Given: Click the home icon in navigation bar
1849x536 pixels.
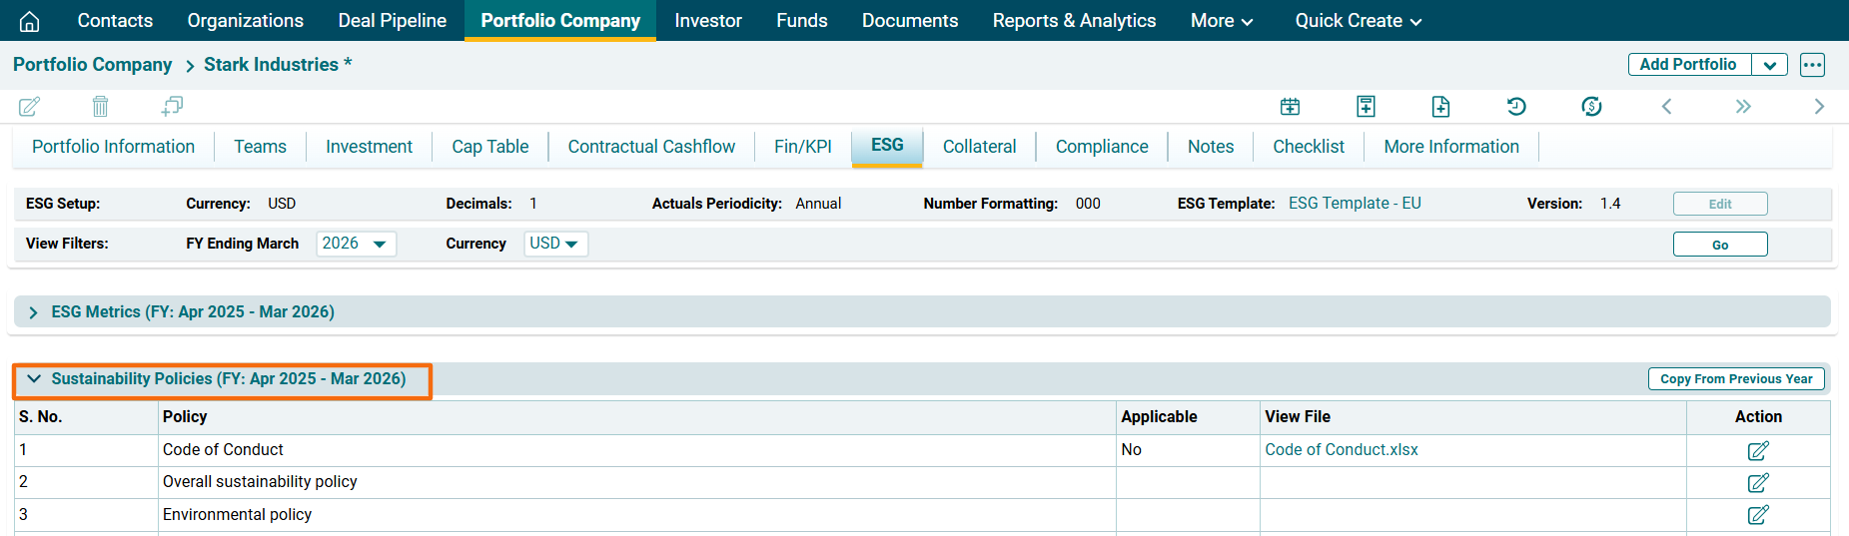Looking at the screenshot, I should pyautogui.click(x=30, y=21).
